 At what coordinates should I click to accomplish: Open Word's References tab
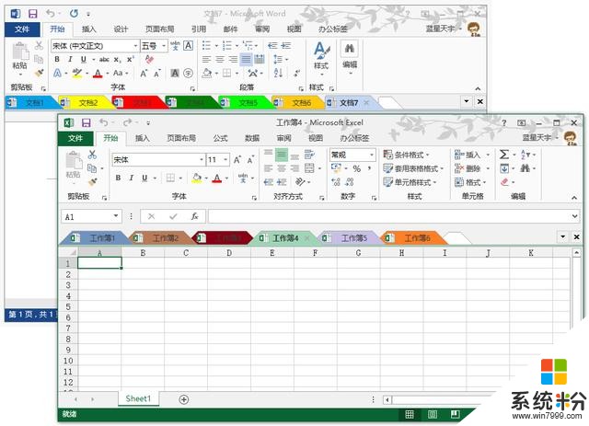[x=199, y=29]
